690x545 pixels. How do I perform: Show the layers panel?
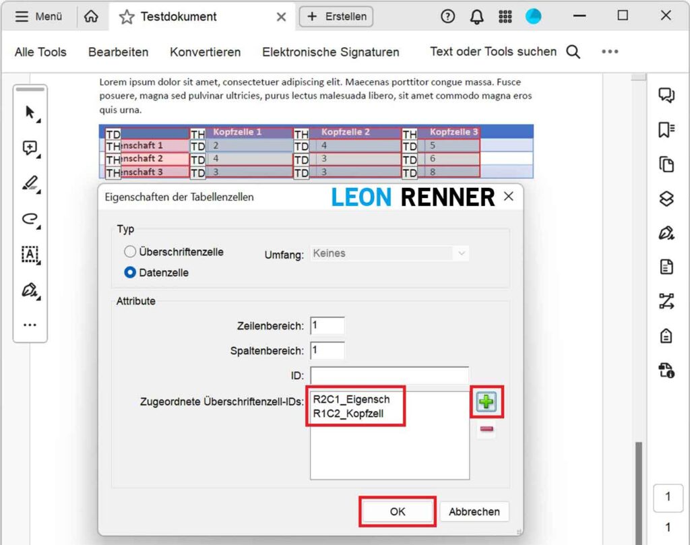[666, 199]
